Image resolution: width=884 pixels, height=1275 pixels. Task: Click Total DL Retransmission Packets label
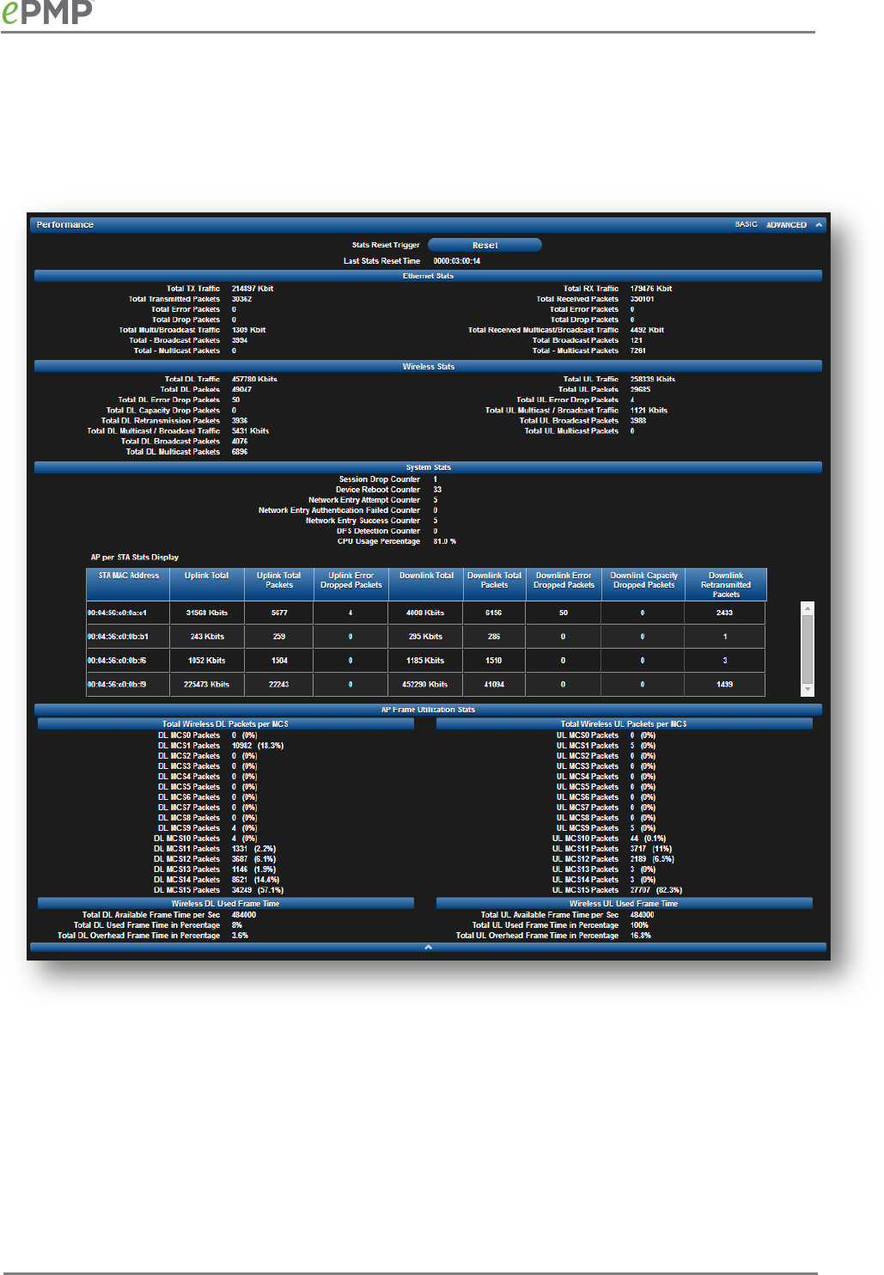[161, 421]
